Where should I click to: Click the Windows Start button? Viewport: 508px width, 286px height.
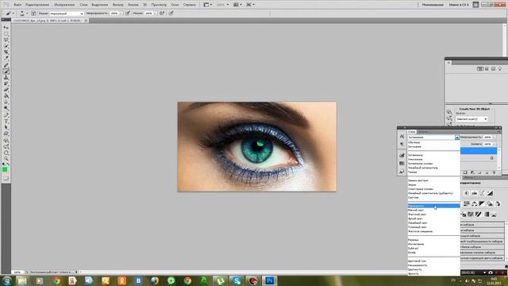coord(6,280)
